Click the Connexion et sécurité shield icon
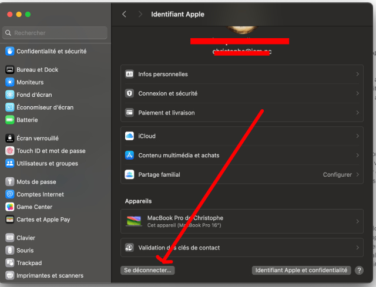Screen dimensions: 376x287 coord(129,93)
